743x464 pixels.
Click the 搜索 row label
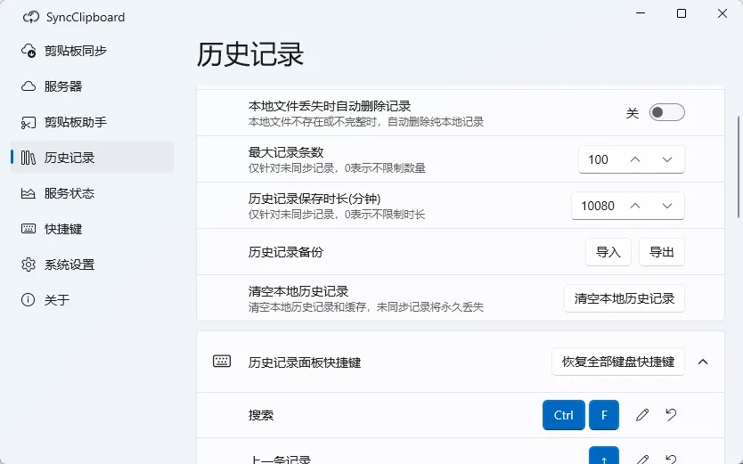pyautogui.click(x=261, y=415)
